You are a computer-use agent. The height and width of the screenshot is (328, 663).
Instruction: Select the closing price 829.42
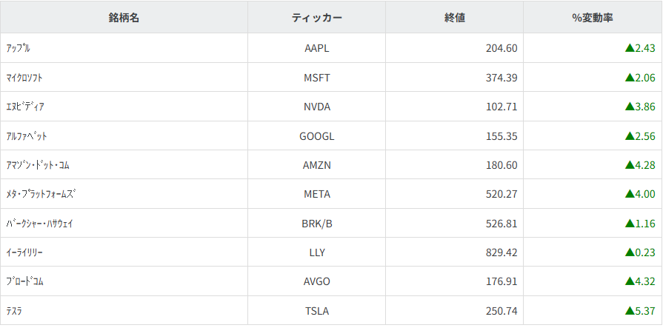click(501, 252)
